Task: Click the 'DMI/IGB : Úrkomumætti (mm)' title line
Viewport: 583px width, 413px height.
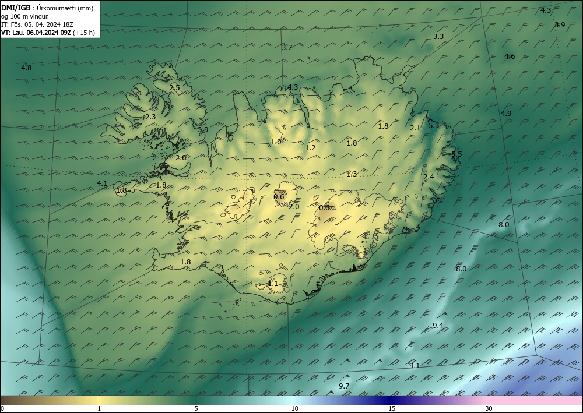Action: click(47, 8)
